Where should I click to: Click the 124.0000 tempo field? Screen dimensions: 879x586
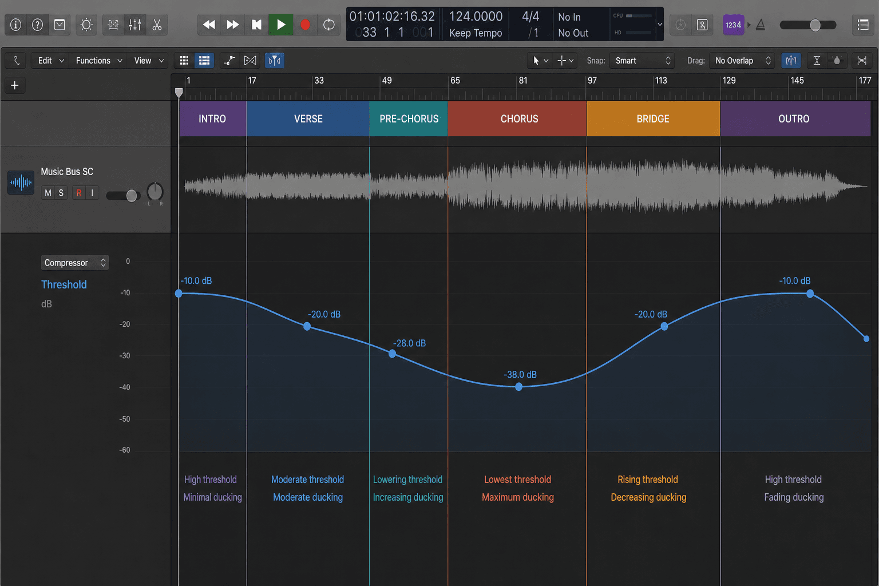point(476,17)
